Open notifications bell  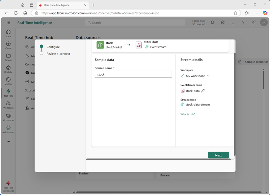pyautogui.click(x=213, y=23)
